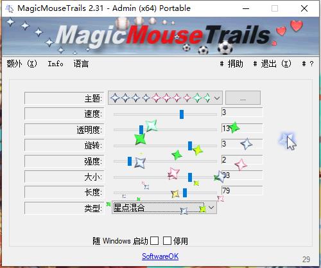
Task: Click the # 捐助 donate menu item
Action: click(x=231, y=64)
